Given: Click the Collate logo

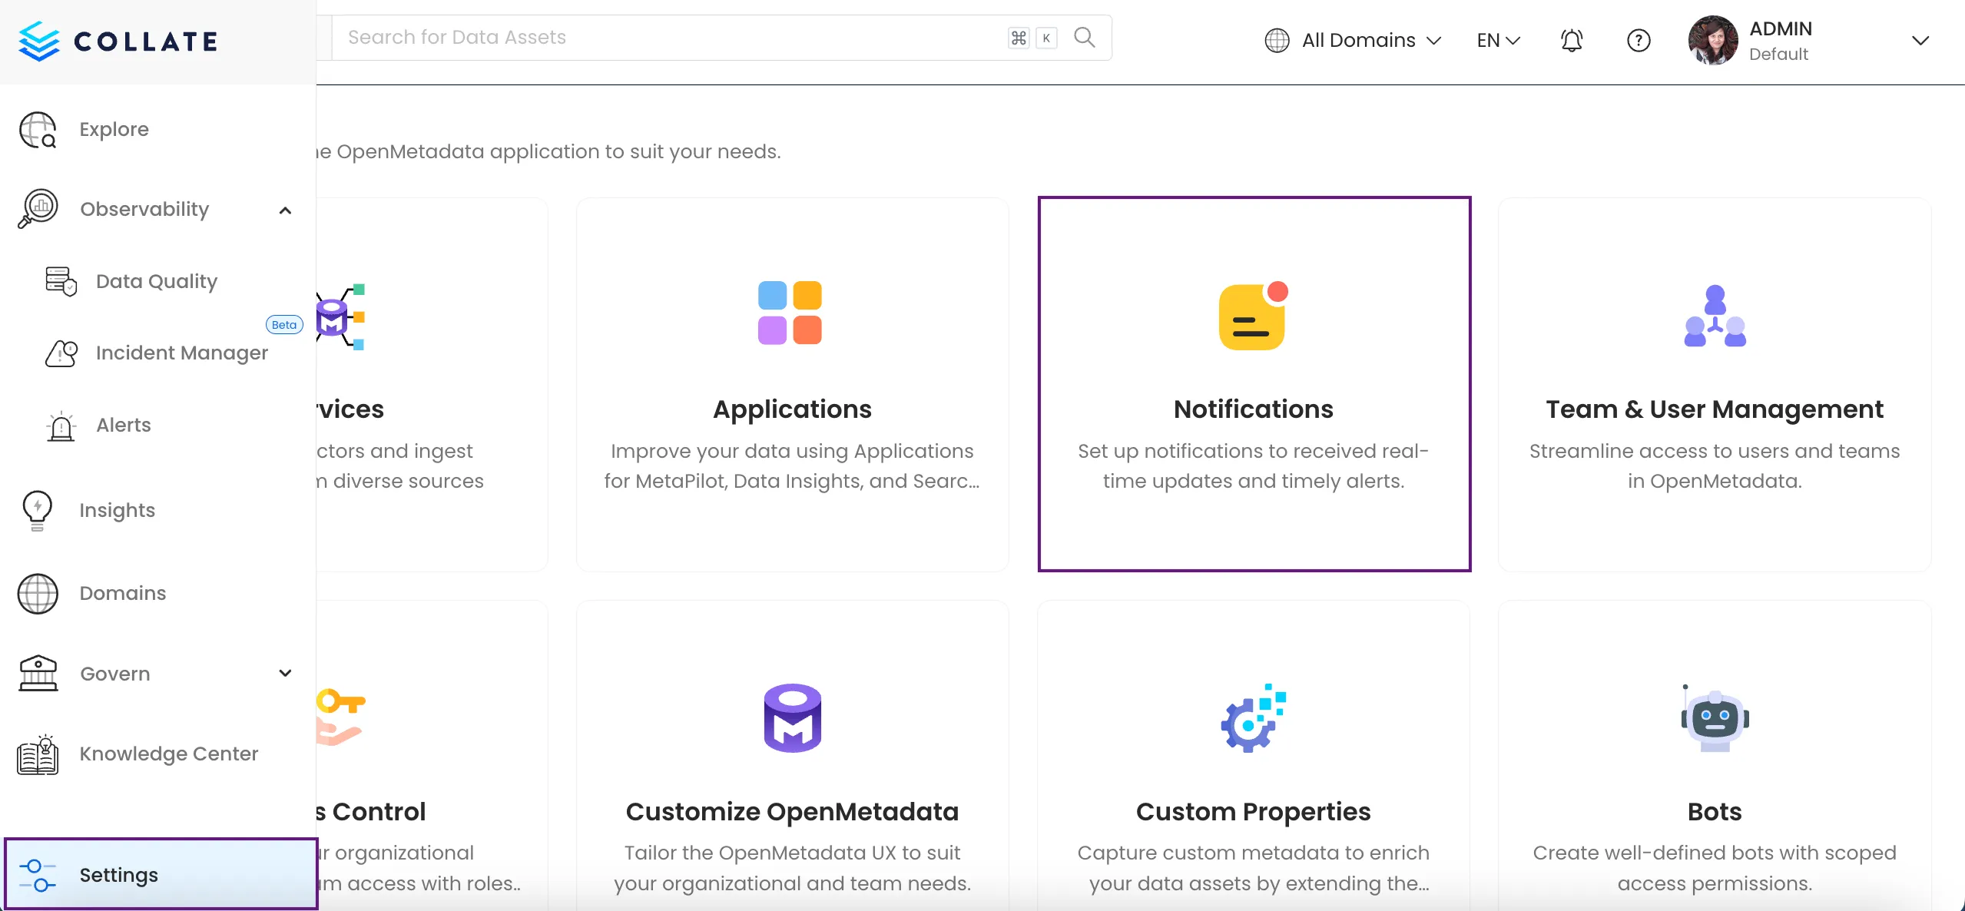Looking at the screenshot, I should [119, 41].
